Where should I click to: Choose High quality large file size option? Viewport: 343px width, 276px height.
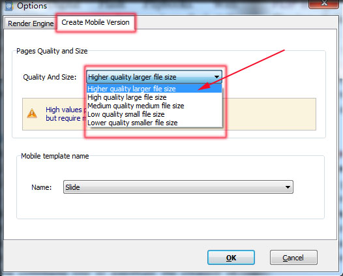click(x=154, y=97)
